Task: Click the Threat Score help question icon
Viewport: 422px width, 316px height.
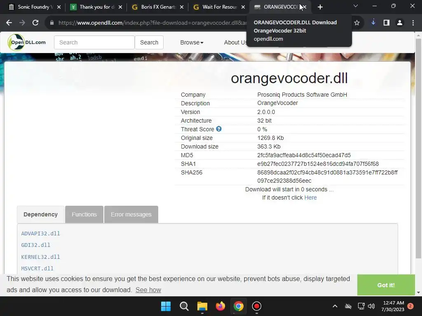Action: coord(219,129)
